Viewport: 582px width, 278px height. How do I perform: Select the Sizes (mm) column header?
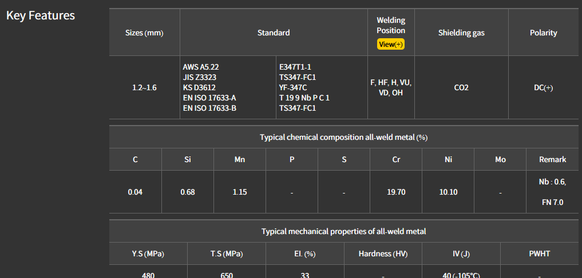click(x=144, y=33)
